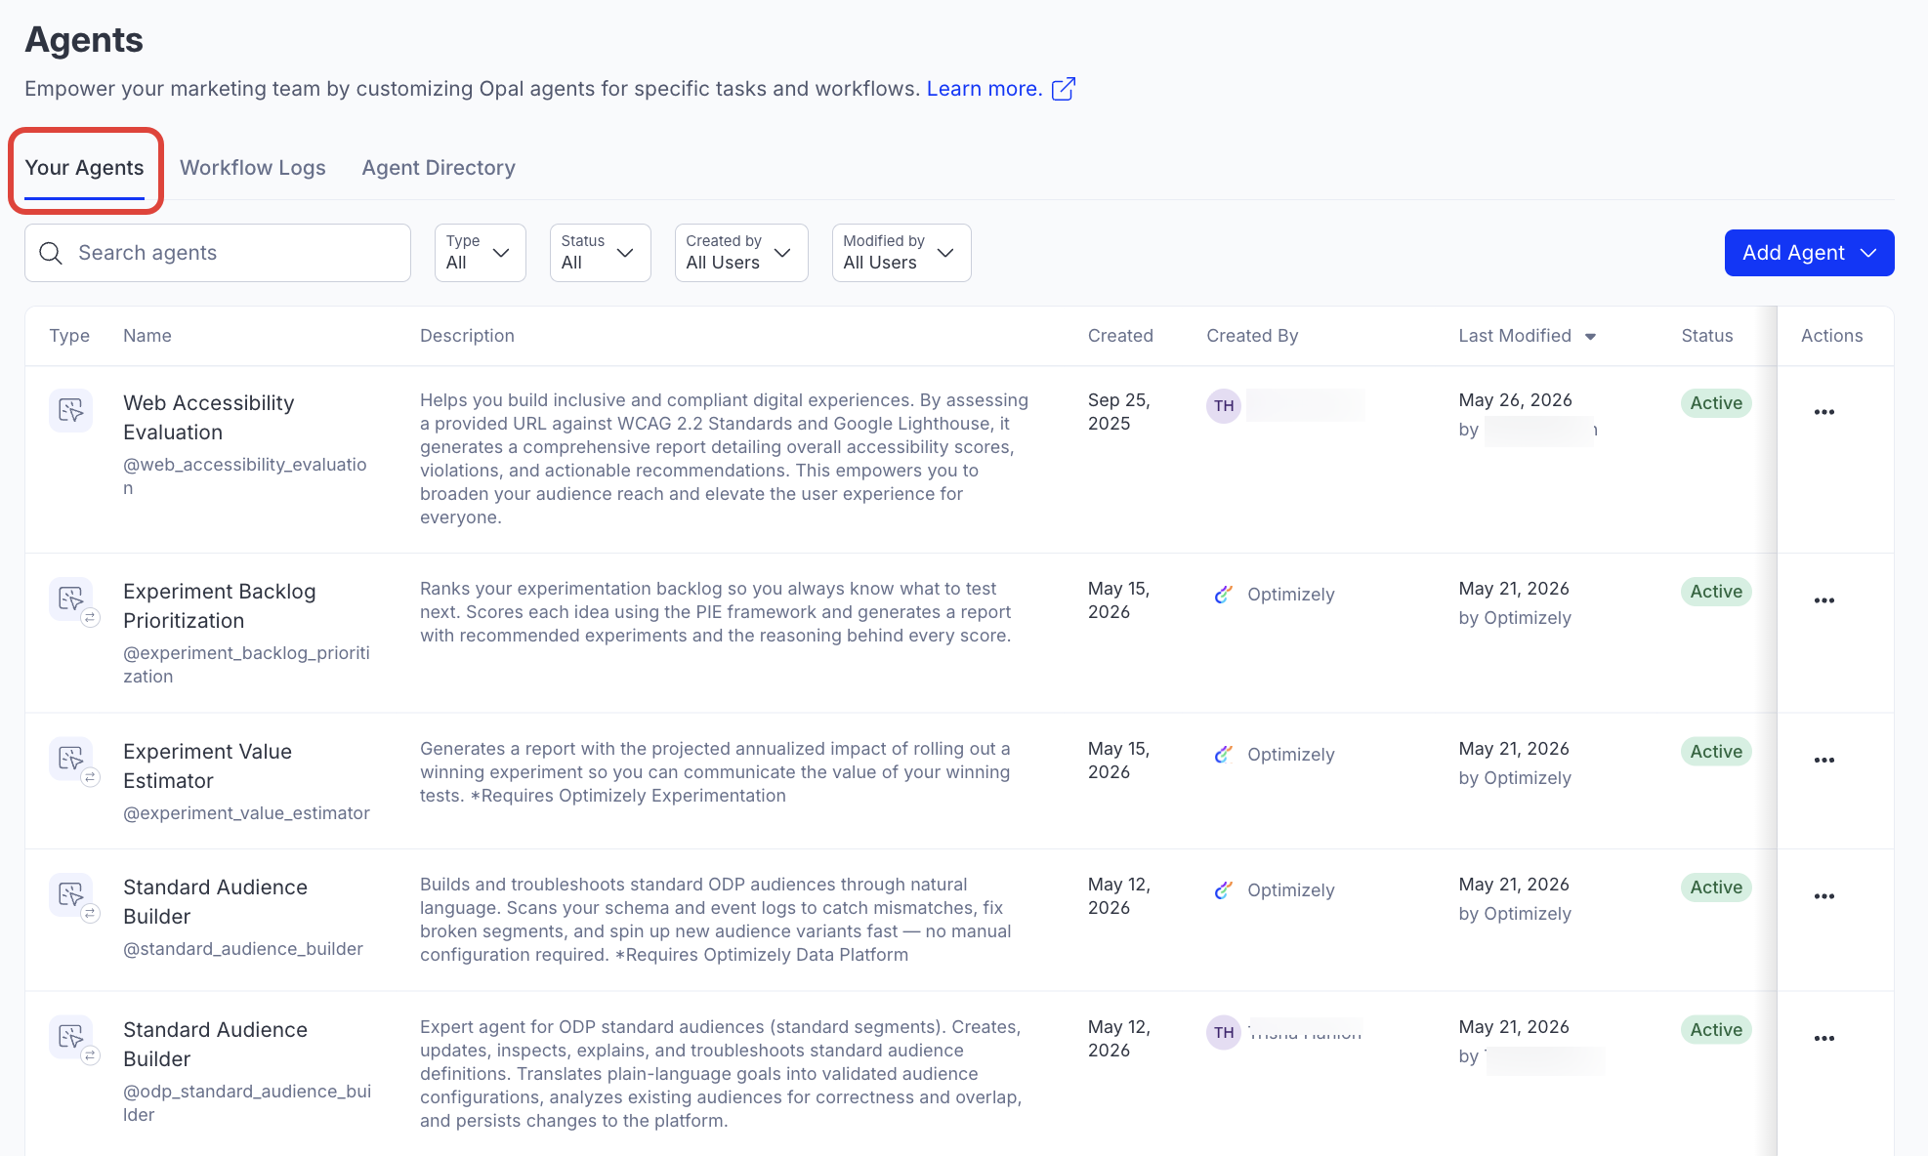Click the @experiment_value_estimator handle text
Image resolution: width=1928 pixels, height=1156 pixels.
(x=246, y=813)
